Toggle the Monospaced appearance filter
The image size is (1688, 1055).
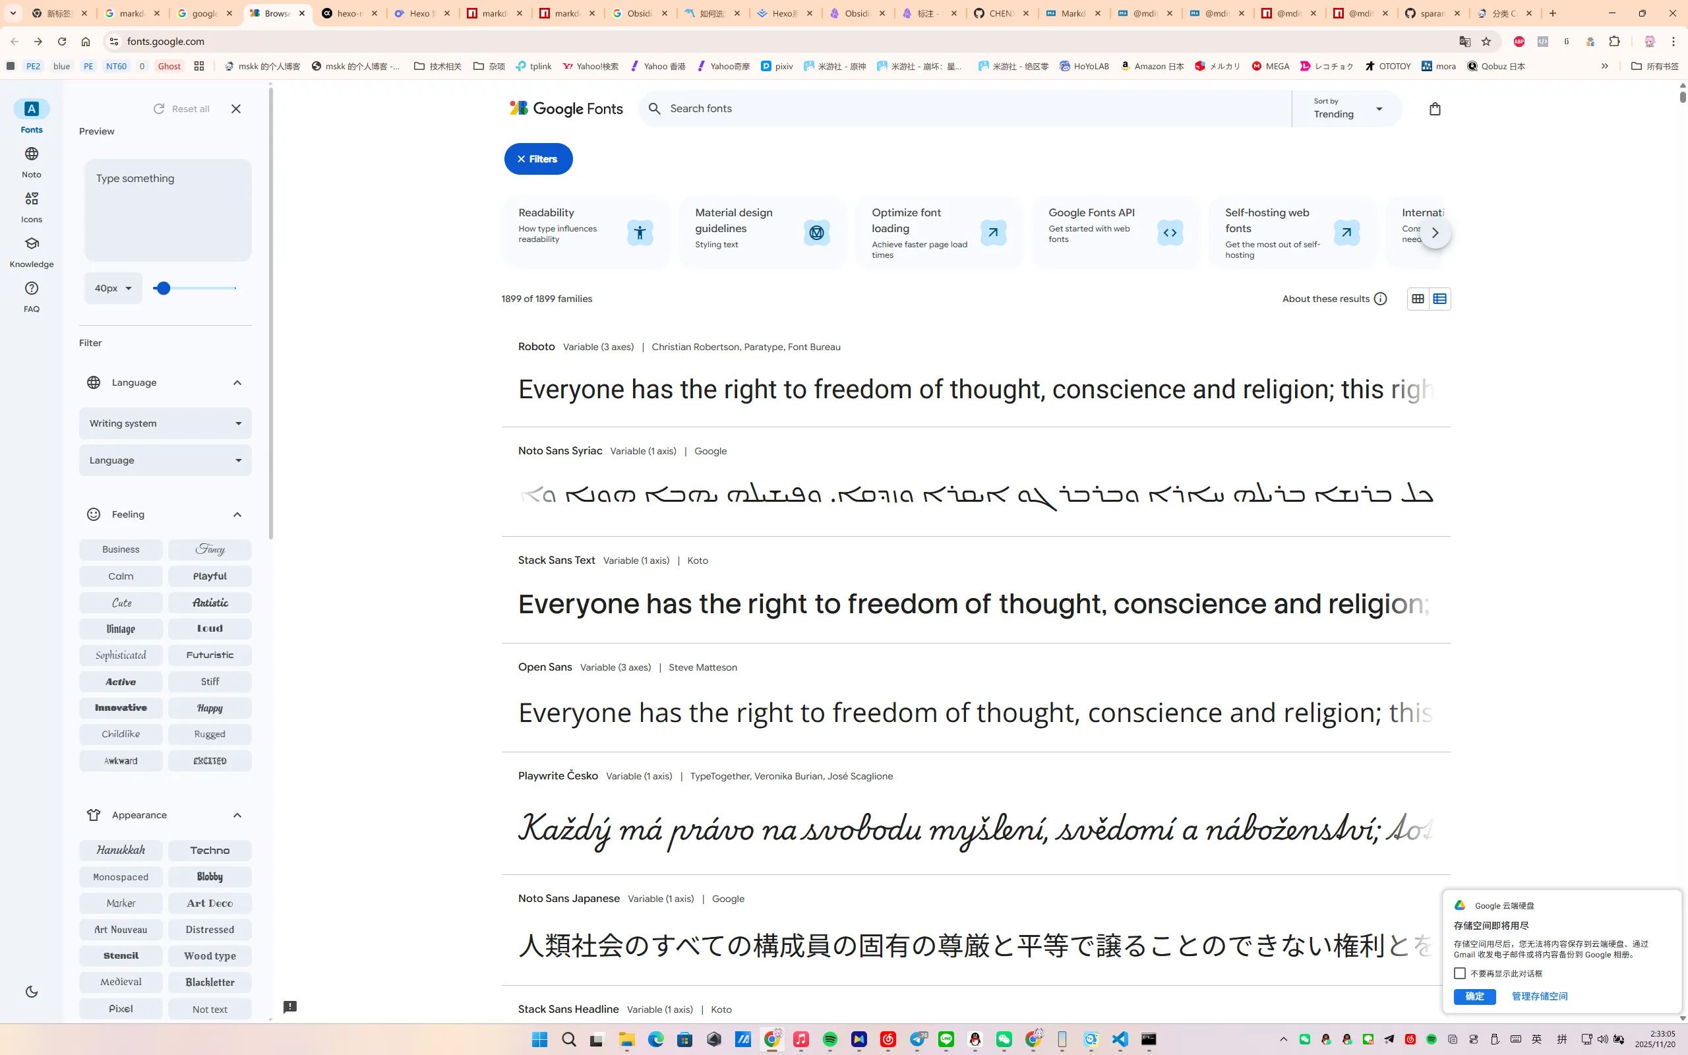[x=121, y=877]
